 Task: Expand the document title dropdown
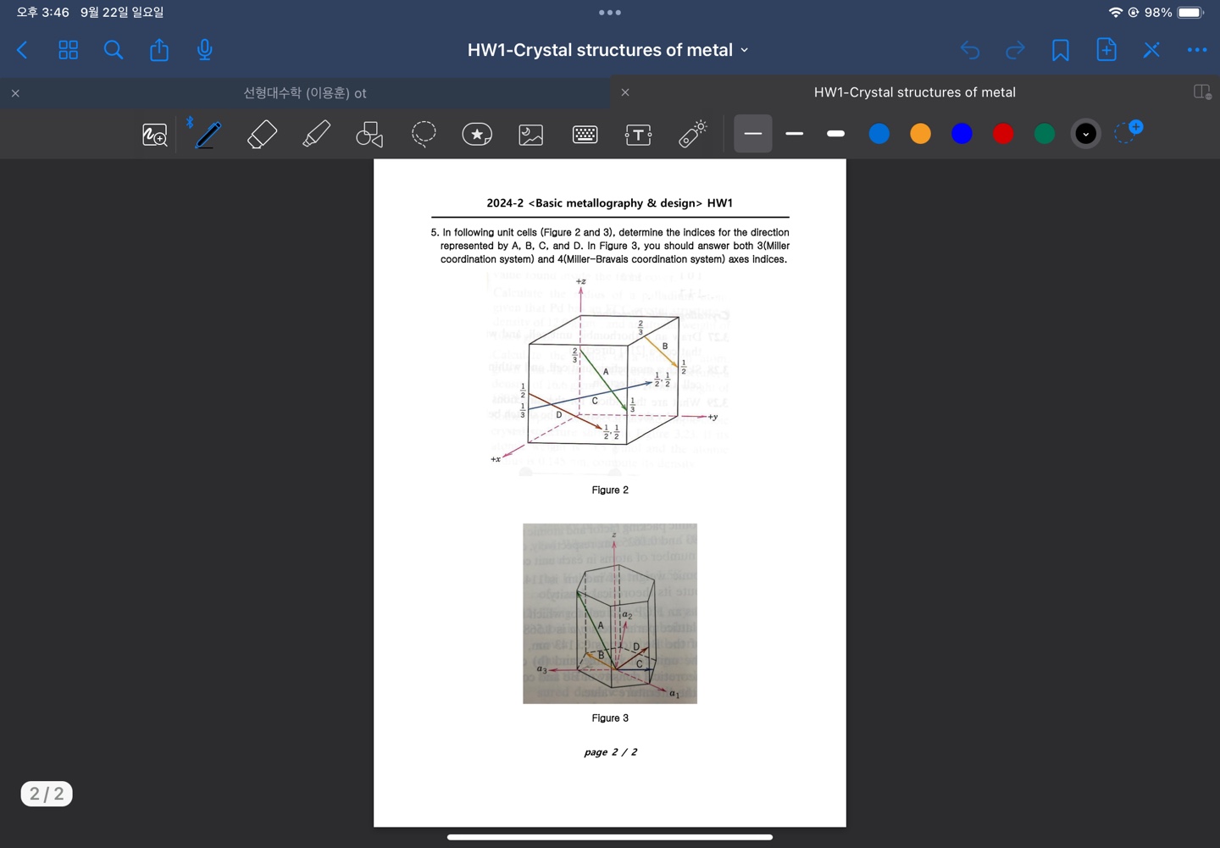coord(745,50)
